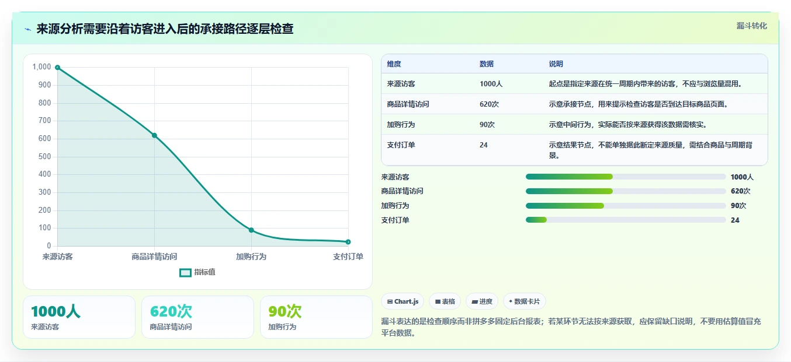Click the 1000人 table cell
Viewport: 791px width, 362px height.
click(x=491, y=84)
